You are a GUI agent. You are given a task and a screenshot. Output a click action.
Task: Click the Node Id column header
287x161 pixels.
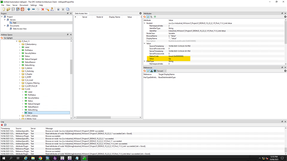100,17
